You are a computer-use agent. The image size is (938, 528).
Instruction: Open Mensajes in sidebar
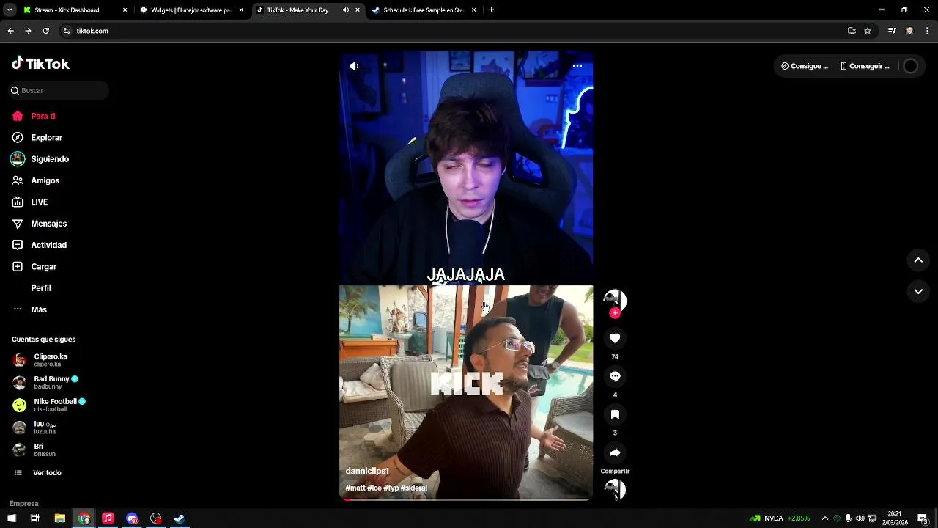(40, 224)
